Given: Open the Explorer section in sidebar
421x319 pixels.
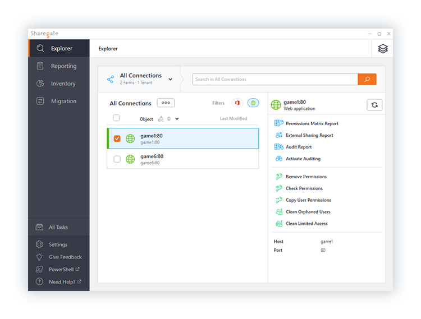Looking at the screenshot, I should (x=59, y=48).
